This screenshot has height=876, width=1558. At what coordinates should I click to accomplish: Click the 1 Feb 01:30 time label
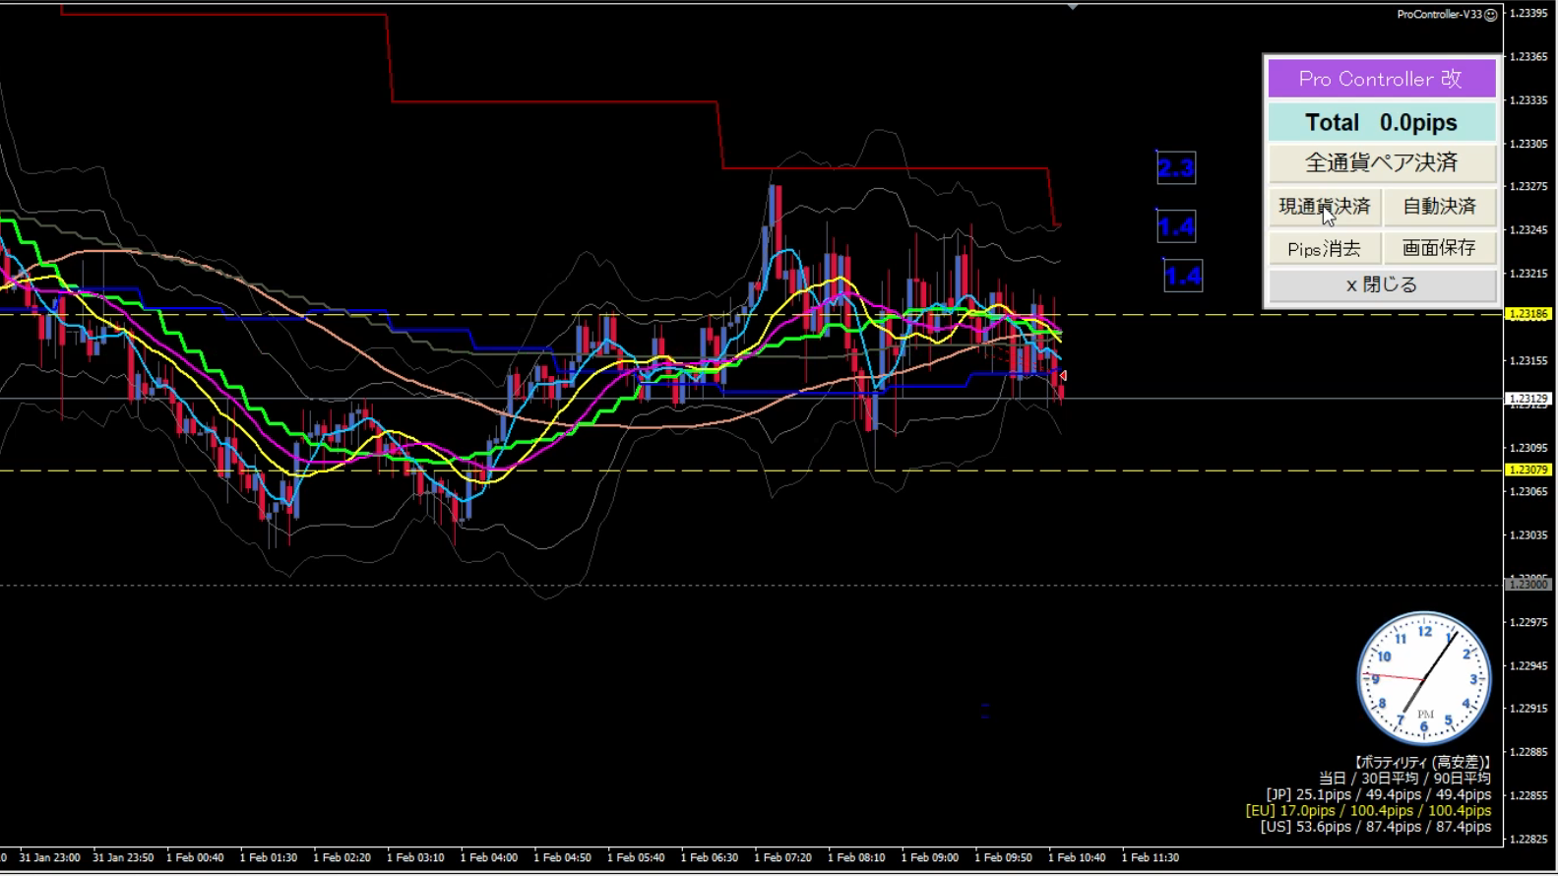[269, 858]
